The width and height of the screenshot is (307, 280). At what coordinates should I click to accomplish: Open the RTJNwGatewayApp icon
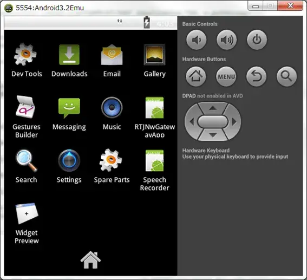[x=154, y=117]
